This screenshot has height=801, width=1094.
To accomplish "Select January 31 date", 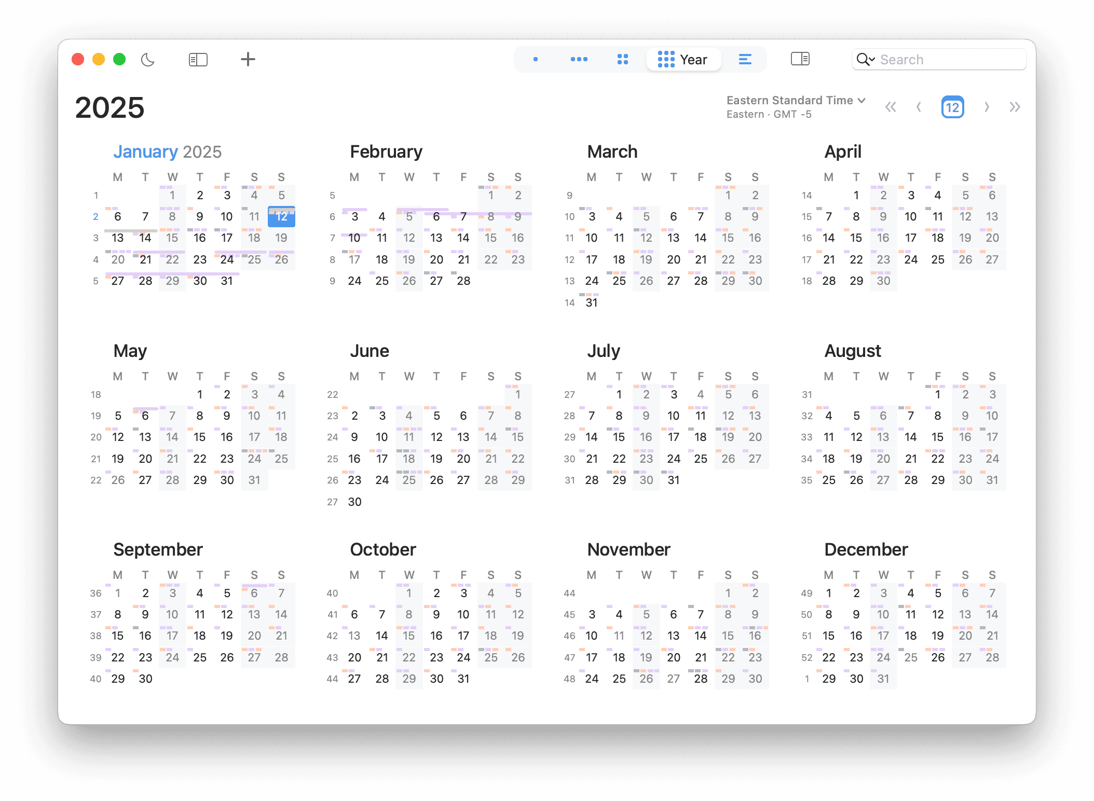I will pyautogui.click(x=227, y=281).
